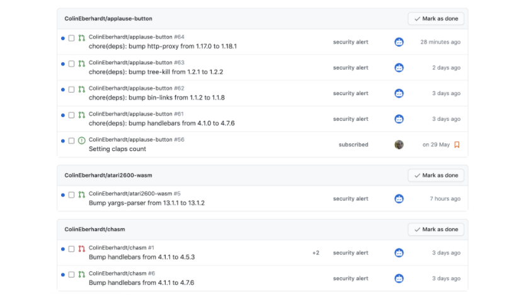Mark the applause-button group as done
This screenshot has width=519, height=297.
pos(436,19)
